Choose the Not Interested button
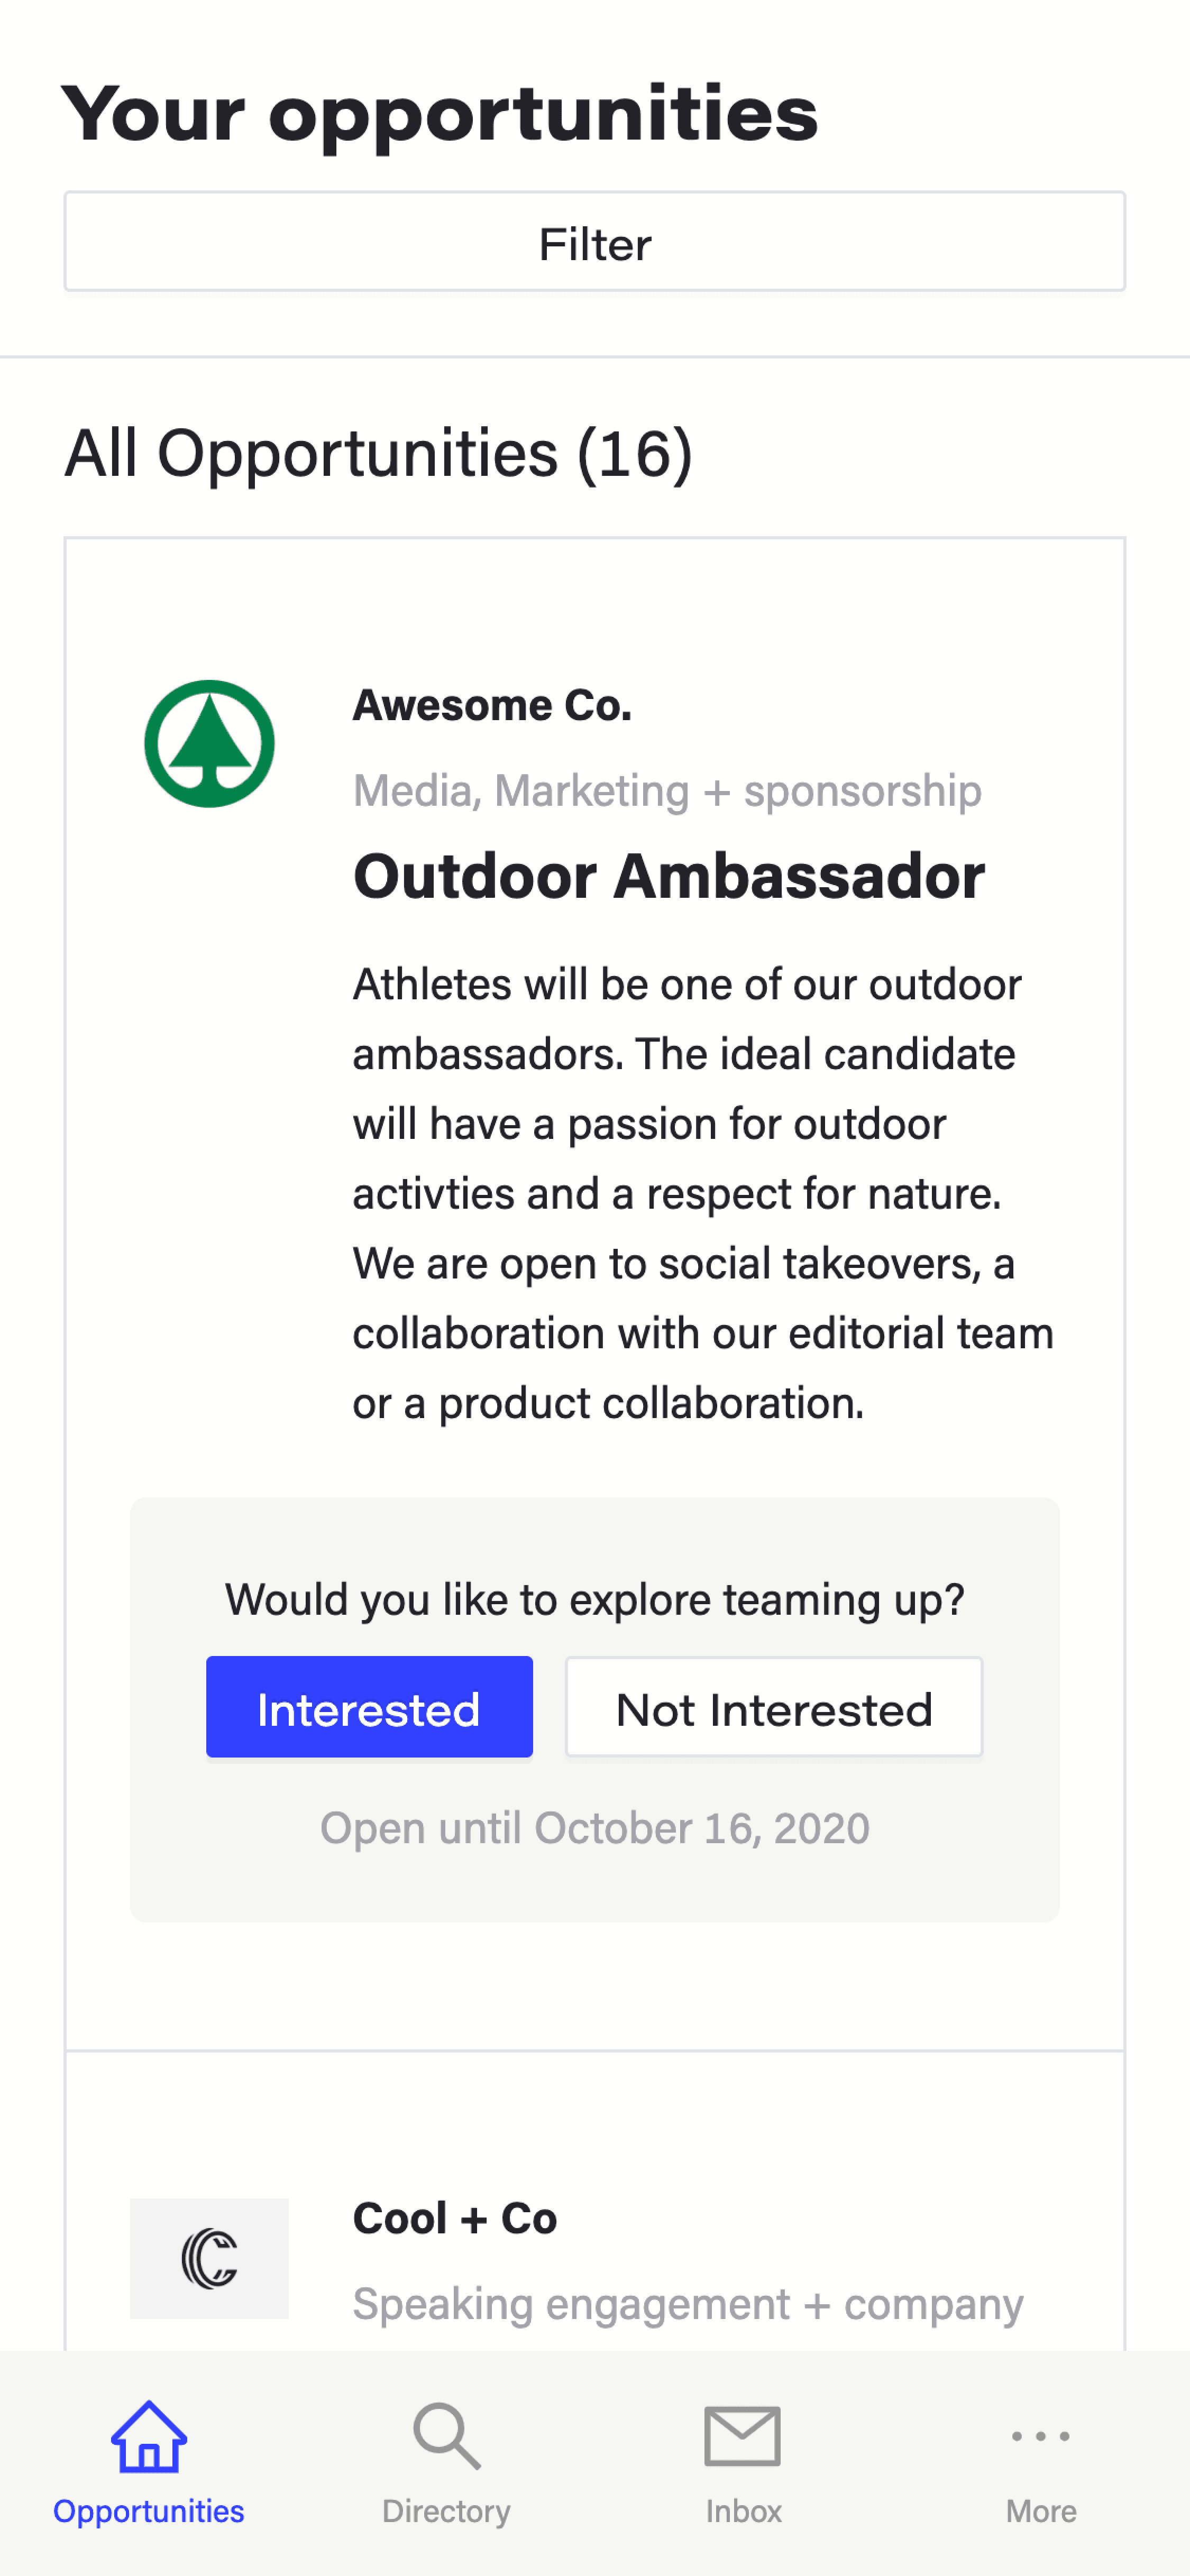Image resolution: width=1190 pixels, height=2576 pixels. 774,1707
